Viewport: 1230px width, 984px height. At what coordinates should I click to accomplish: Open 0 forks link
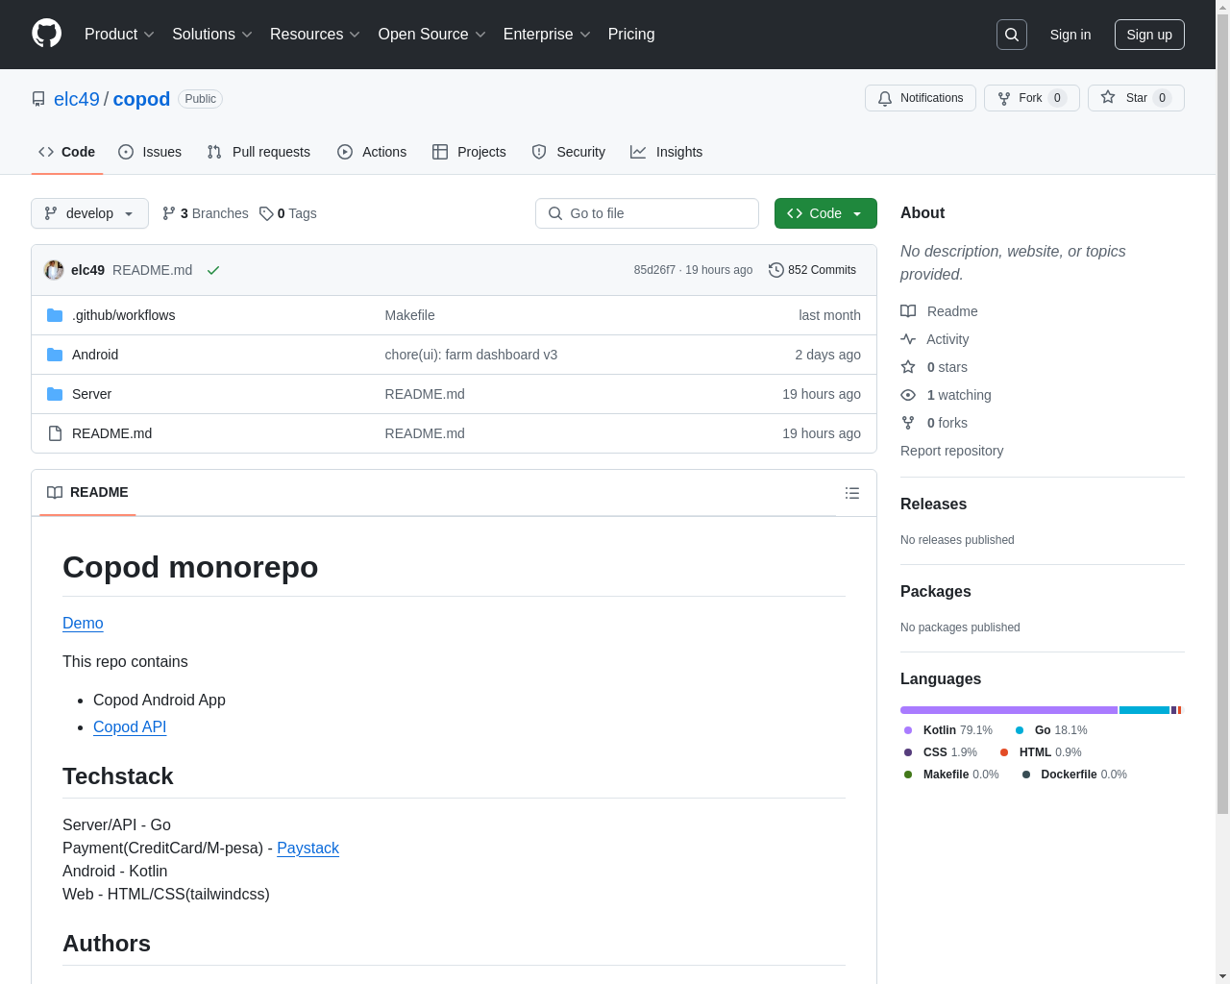pos(934,423)
